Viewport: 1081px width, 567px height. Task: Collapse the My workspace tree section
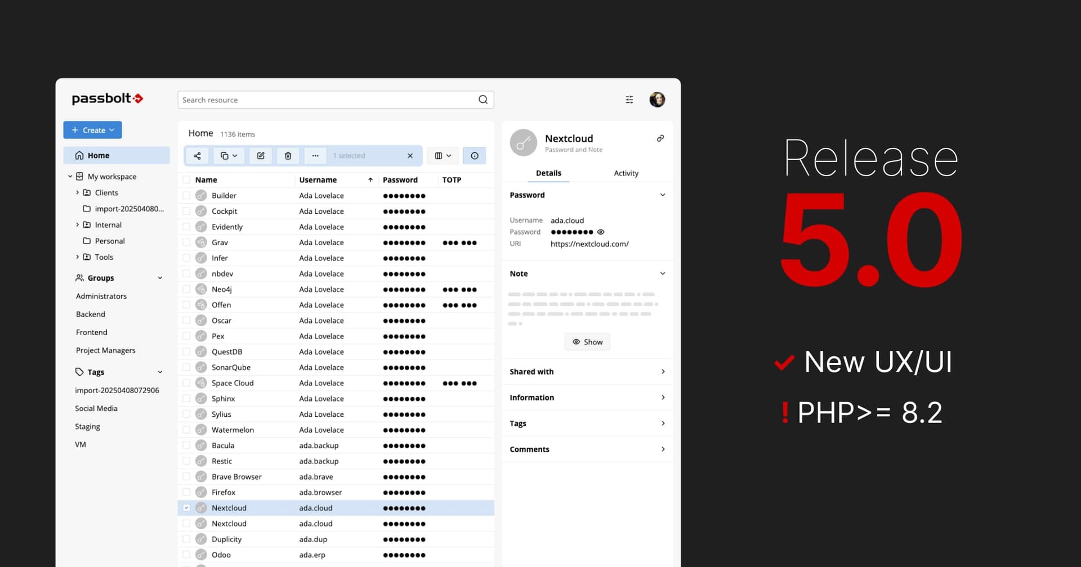[70, 176]
